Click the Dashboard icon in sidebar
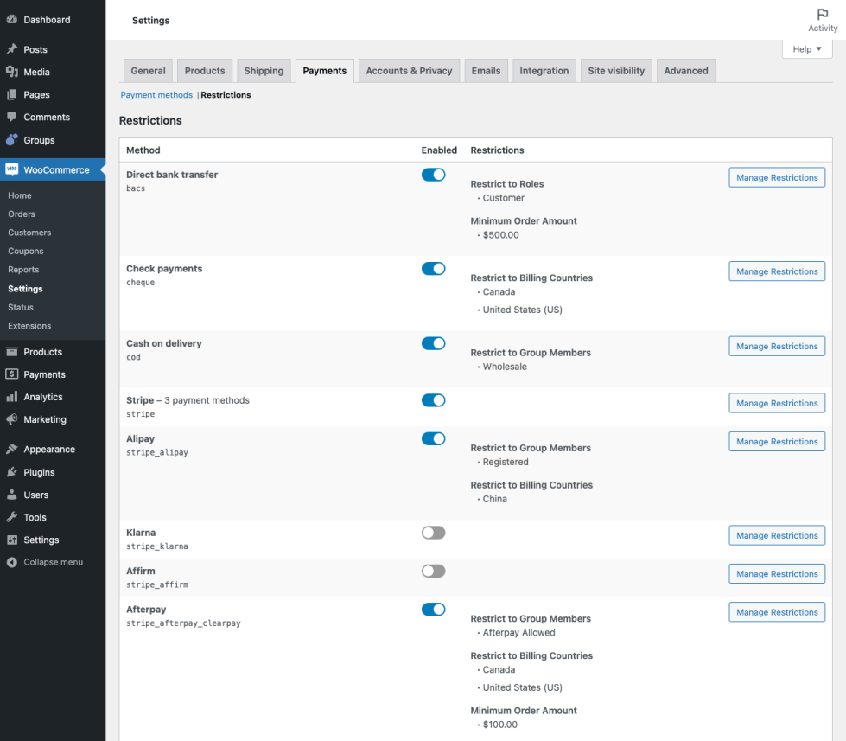846x741 pixels. click(12, 20)
